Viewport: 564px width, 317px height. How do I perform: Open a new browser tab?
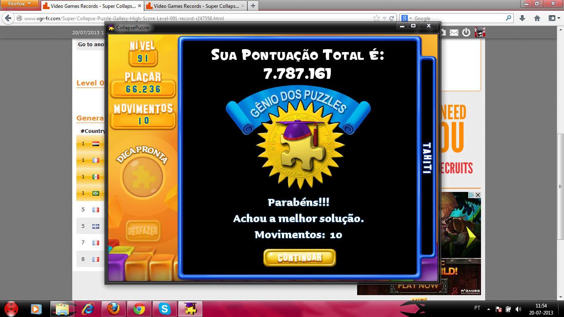[253, 6]
